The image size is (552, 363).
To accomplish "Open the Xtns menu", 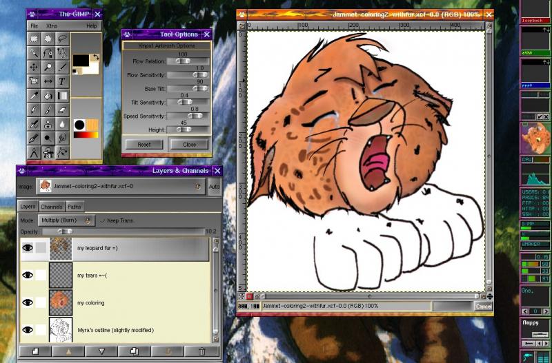I will 52,25.
